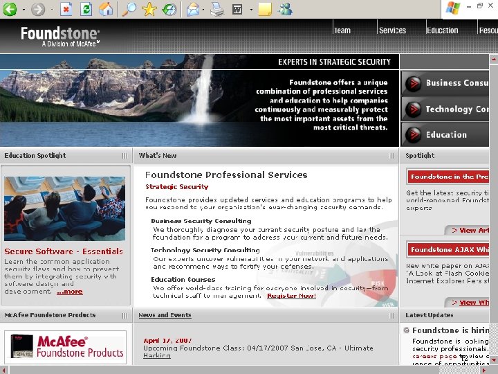Click the vertical scrollbar up arrow
Viewport: 498px width, 374px height.
click(x=494, y=59)
